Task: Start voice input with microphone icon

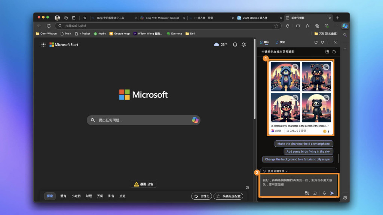Action: 324,193
